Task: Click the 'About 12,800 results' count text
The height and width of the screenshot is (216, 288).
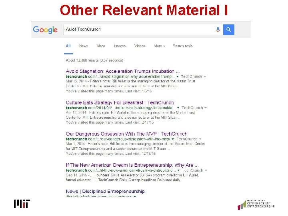Action: tap(94, 60)
